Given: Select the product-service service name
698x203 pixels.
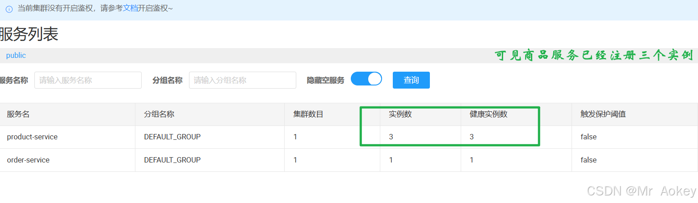Looking at the screenshot, I should 32,137.
